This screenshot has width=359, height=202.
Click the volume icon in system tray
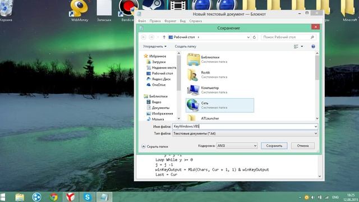[x=312, y=197]
